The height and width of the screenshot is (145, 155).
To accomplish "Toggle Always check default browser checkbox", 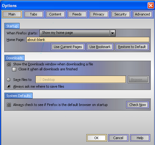I will point(9,105).
